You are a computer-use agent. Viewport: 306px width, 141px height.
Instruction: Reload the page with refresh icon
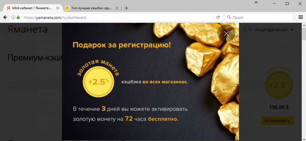(x=218, y=18)
